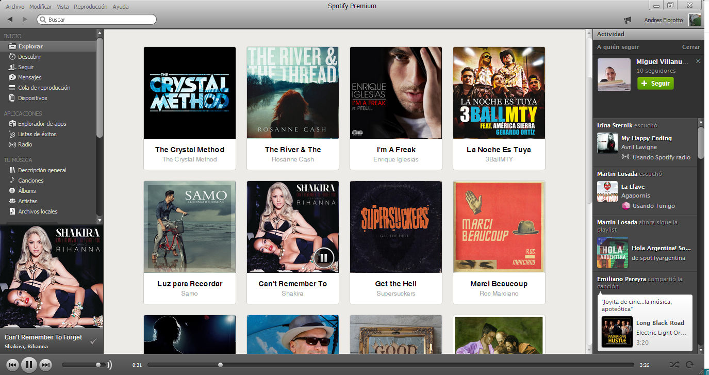
Task: Skip to previous track
Action: [x=13, y=365]
